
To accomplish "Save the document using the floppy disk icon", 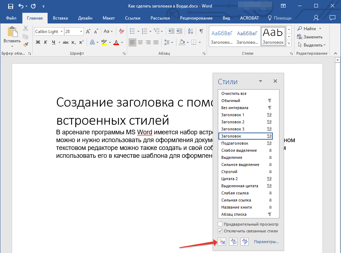I will click(10, 6).
